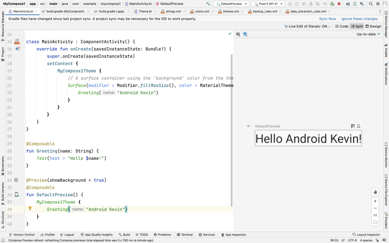Run DefaultPreview on device icon
The image size is (389, 243).
(x=359, y=126)
